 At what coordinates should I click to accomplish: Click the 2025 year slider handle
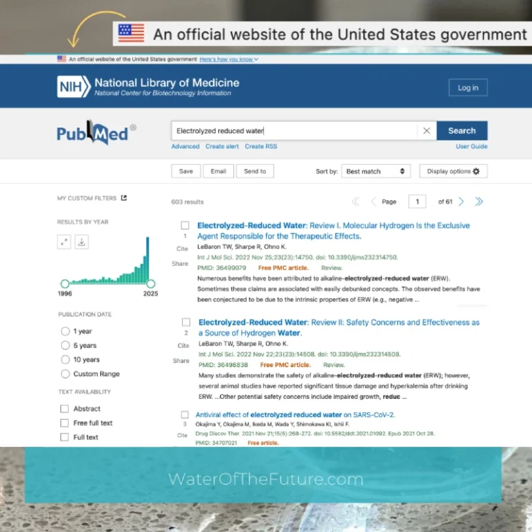click(151, 283)
